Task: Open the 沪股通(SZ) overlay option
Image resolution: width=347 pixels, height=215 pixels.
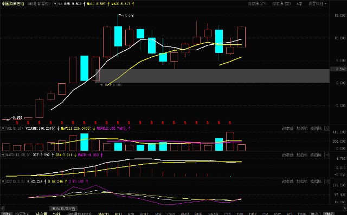Action: pos(281,4)
